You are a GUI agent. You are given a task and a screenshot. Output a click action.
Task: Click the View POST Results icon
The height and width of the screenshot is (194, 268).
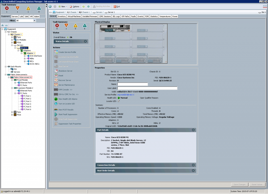coord(56,110)
